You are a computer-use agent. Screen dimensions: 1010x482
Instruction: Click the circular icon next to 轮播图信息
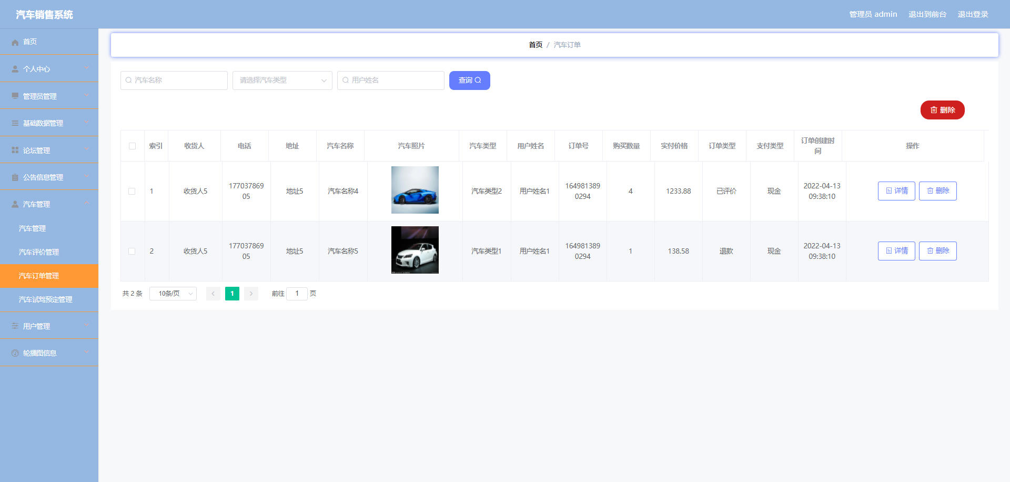click(15, 353)
